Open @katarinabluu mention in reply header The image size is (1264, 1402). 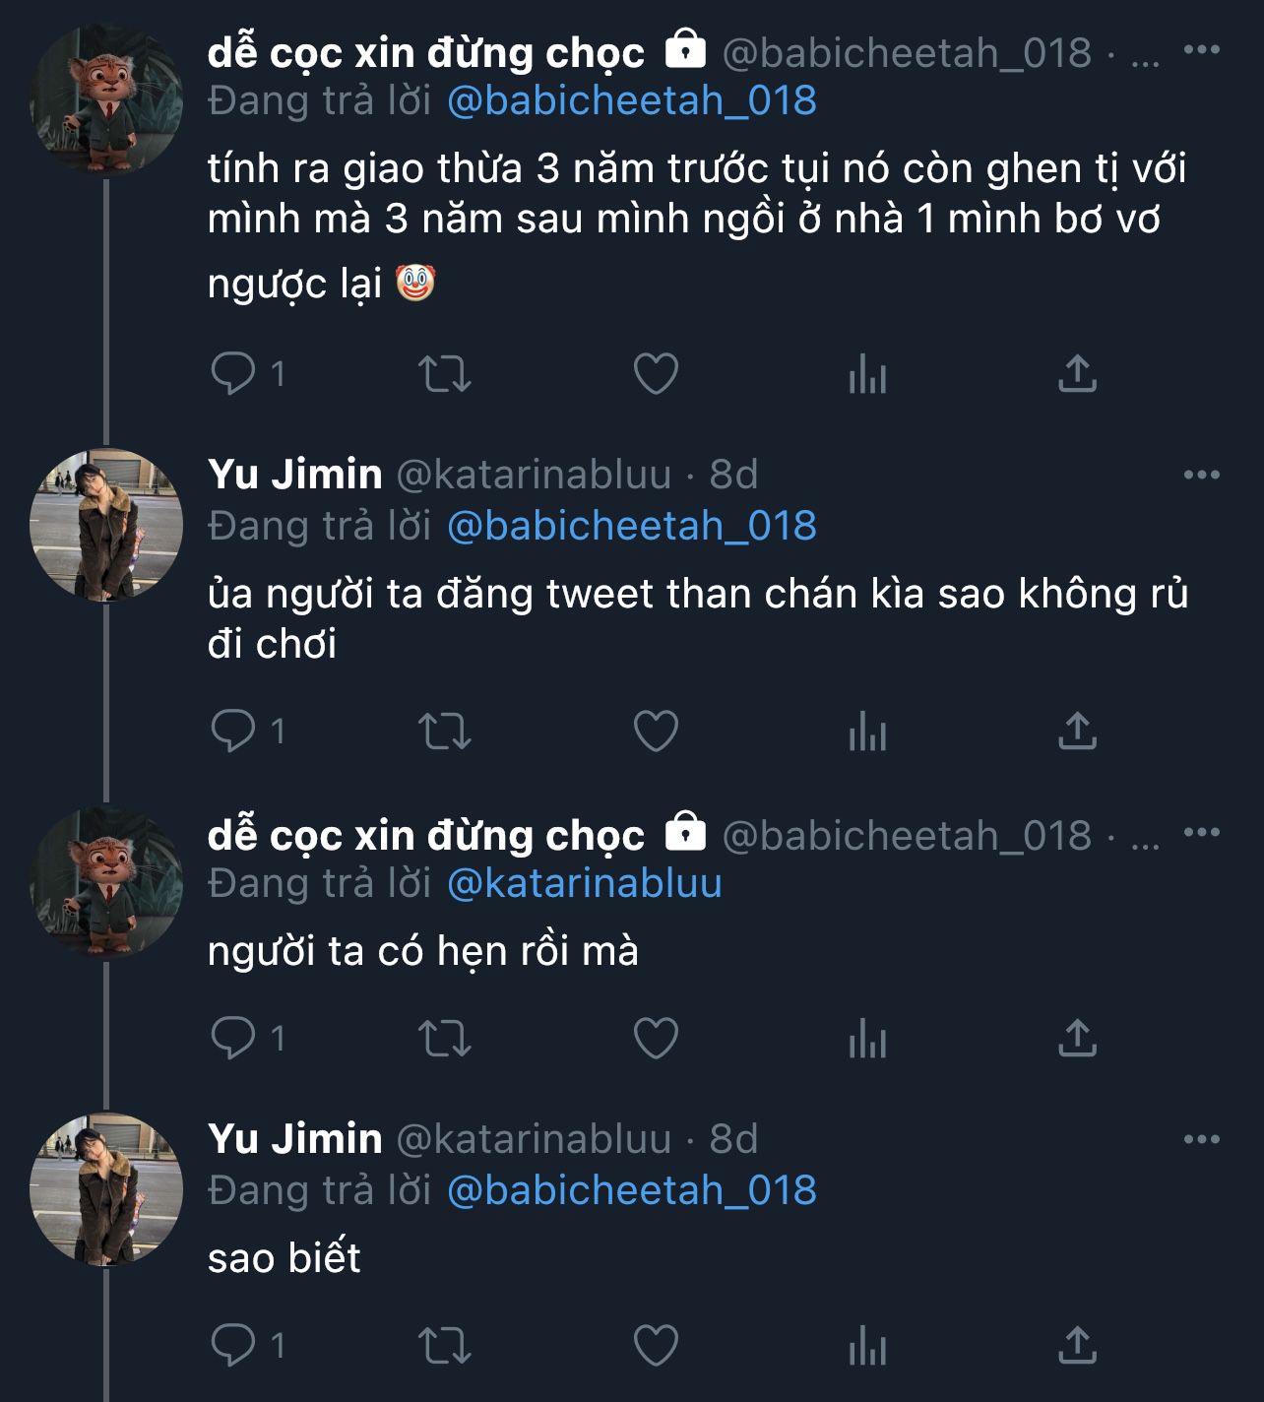[585, 883]
